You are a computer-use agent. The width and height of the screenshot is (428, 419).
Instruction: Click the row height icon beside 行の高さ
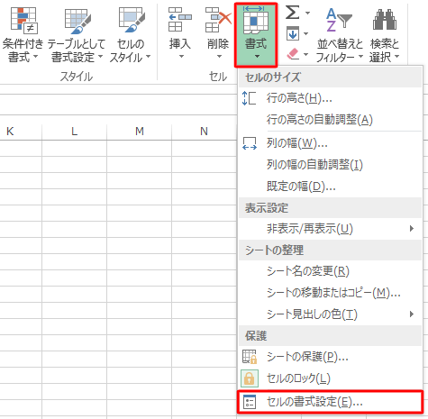(x=249, y=98)
